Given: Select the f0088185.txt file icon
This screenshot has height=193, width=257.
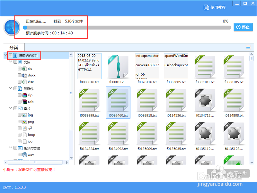Looking at the screenshot, I should [234, 67].
